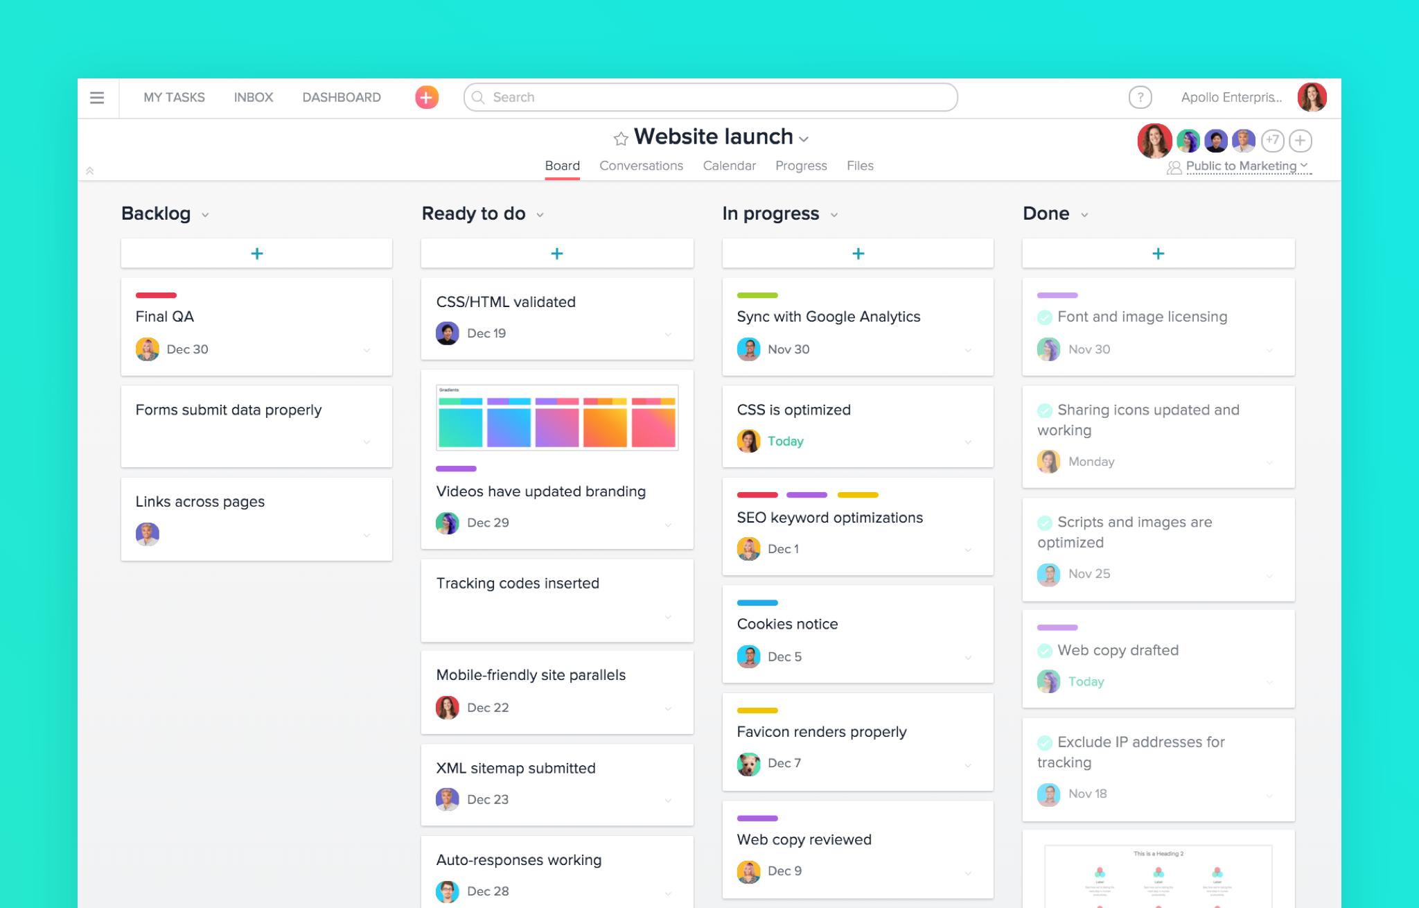Viewport: 1419px width, 908px height.
Task: Click the plus icon in Backlog column
Action: click(x=256, y=252)
